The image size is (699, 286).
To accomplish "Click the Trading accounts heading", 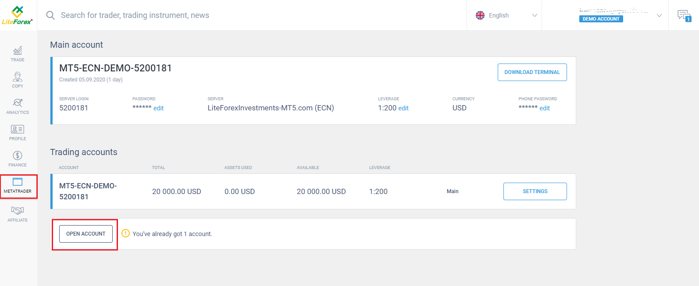I will click(x=84, y=152).
